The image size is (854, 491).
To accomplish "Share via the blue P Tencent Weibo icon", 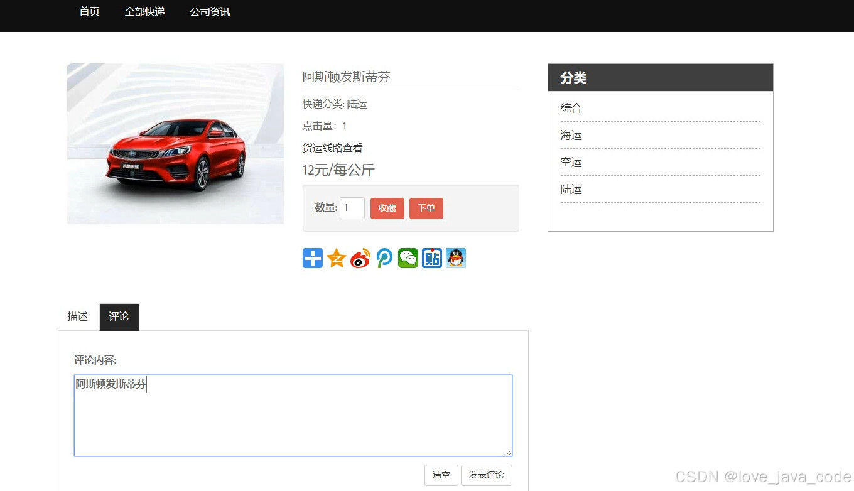I will [384, 258].
